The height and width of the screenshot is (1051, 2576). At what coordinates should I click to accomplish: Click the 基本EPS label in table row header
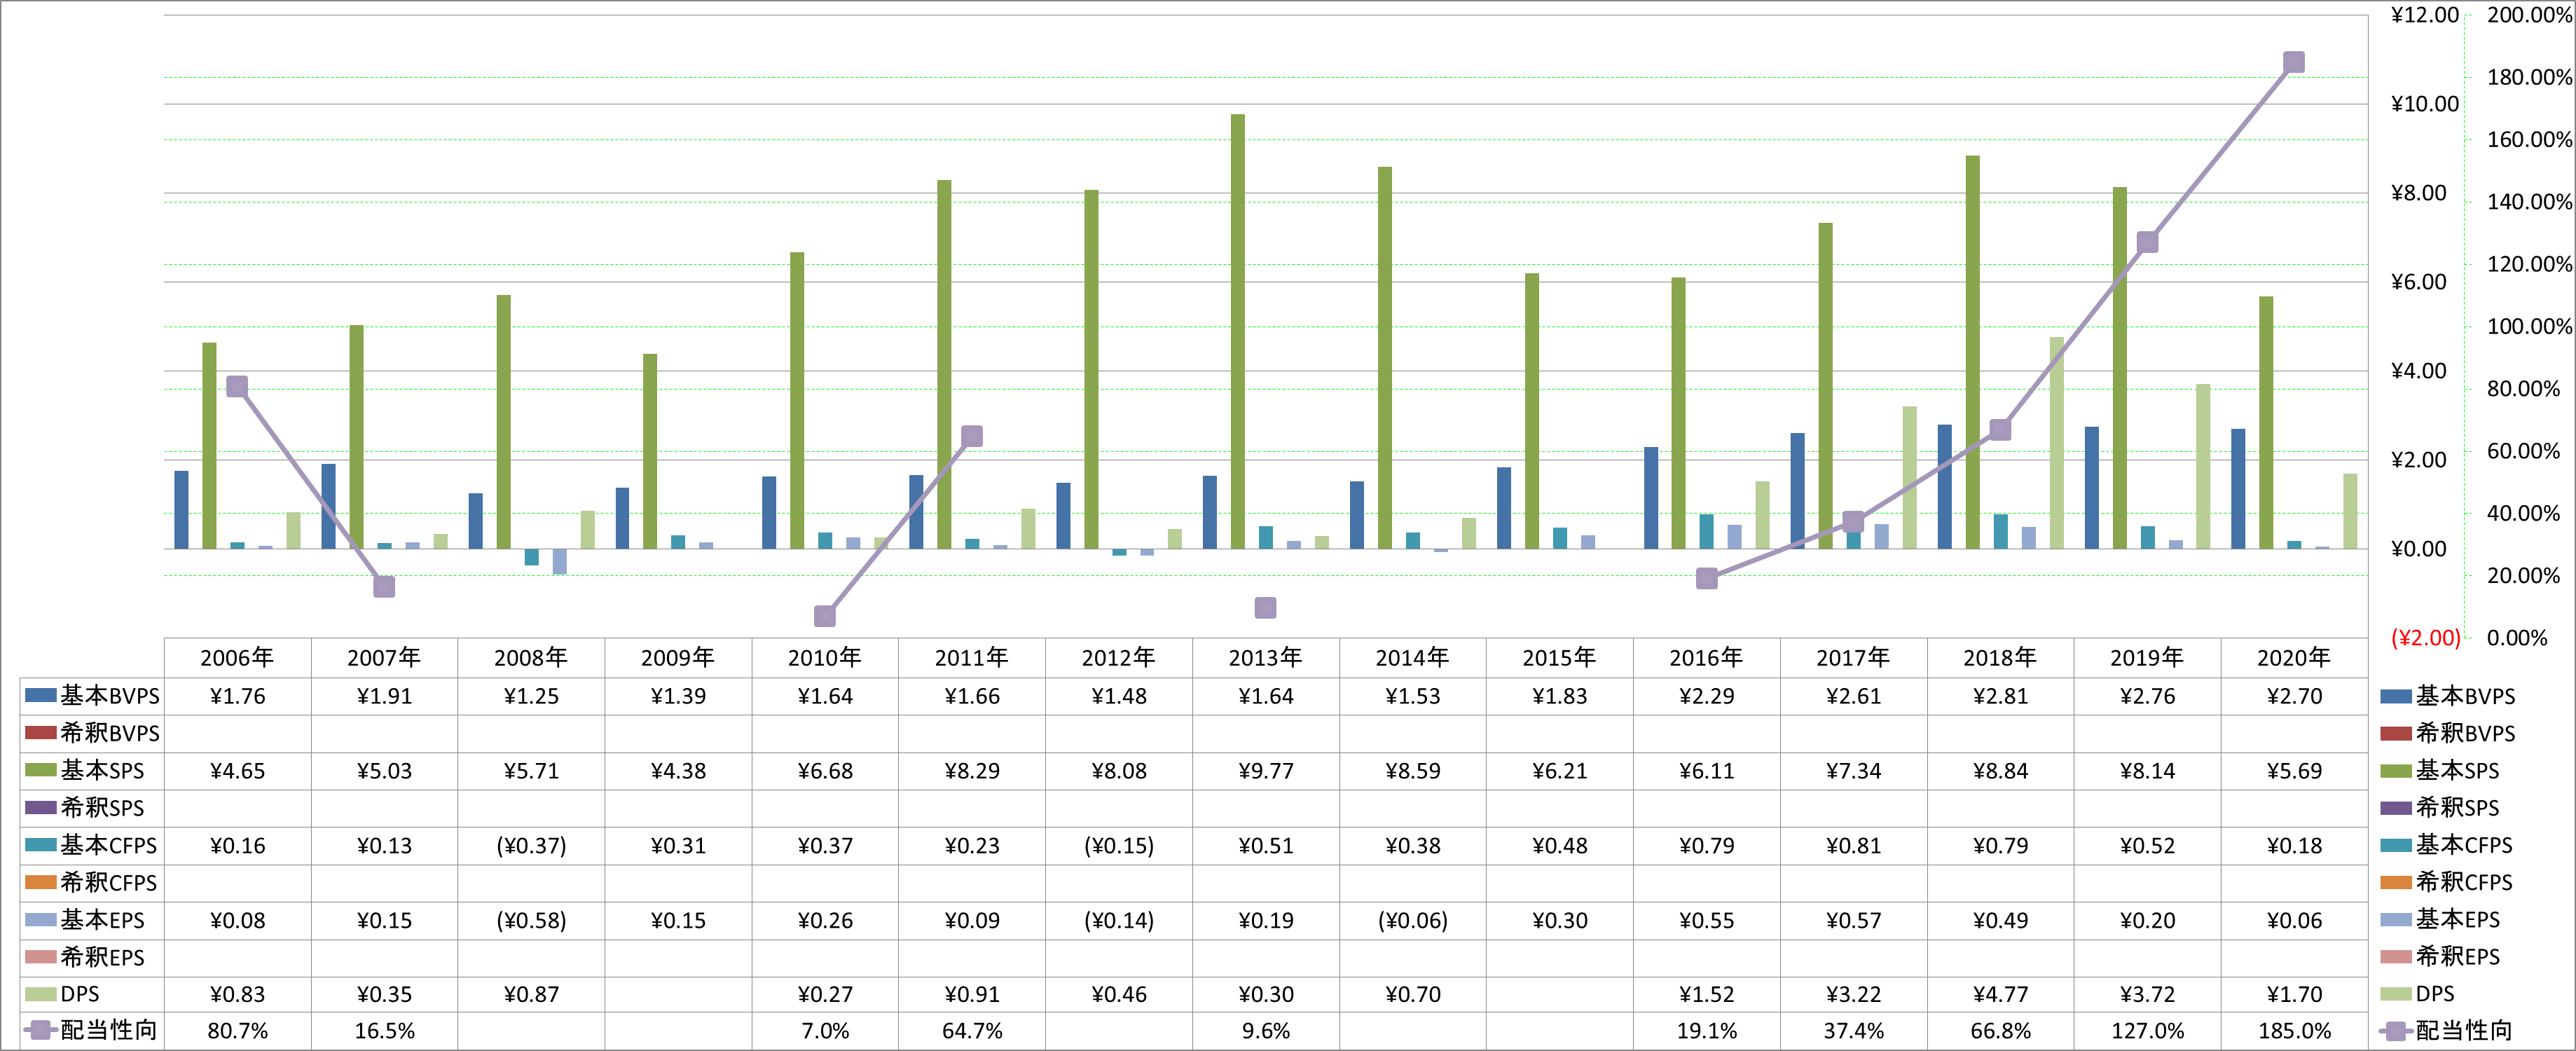102,920
